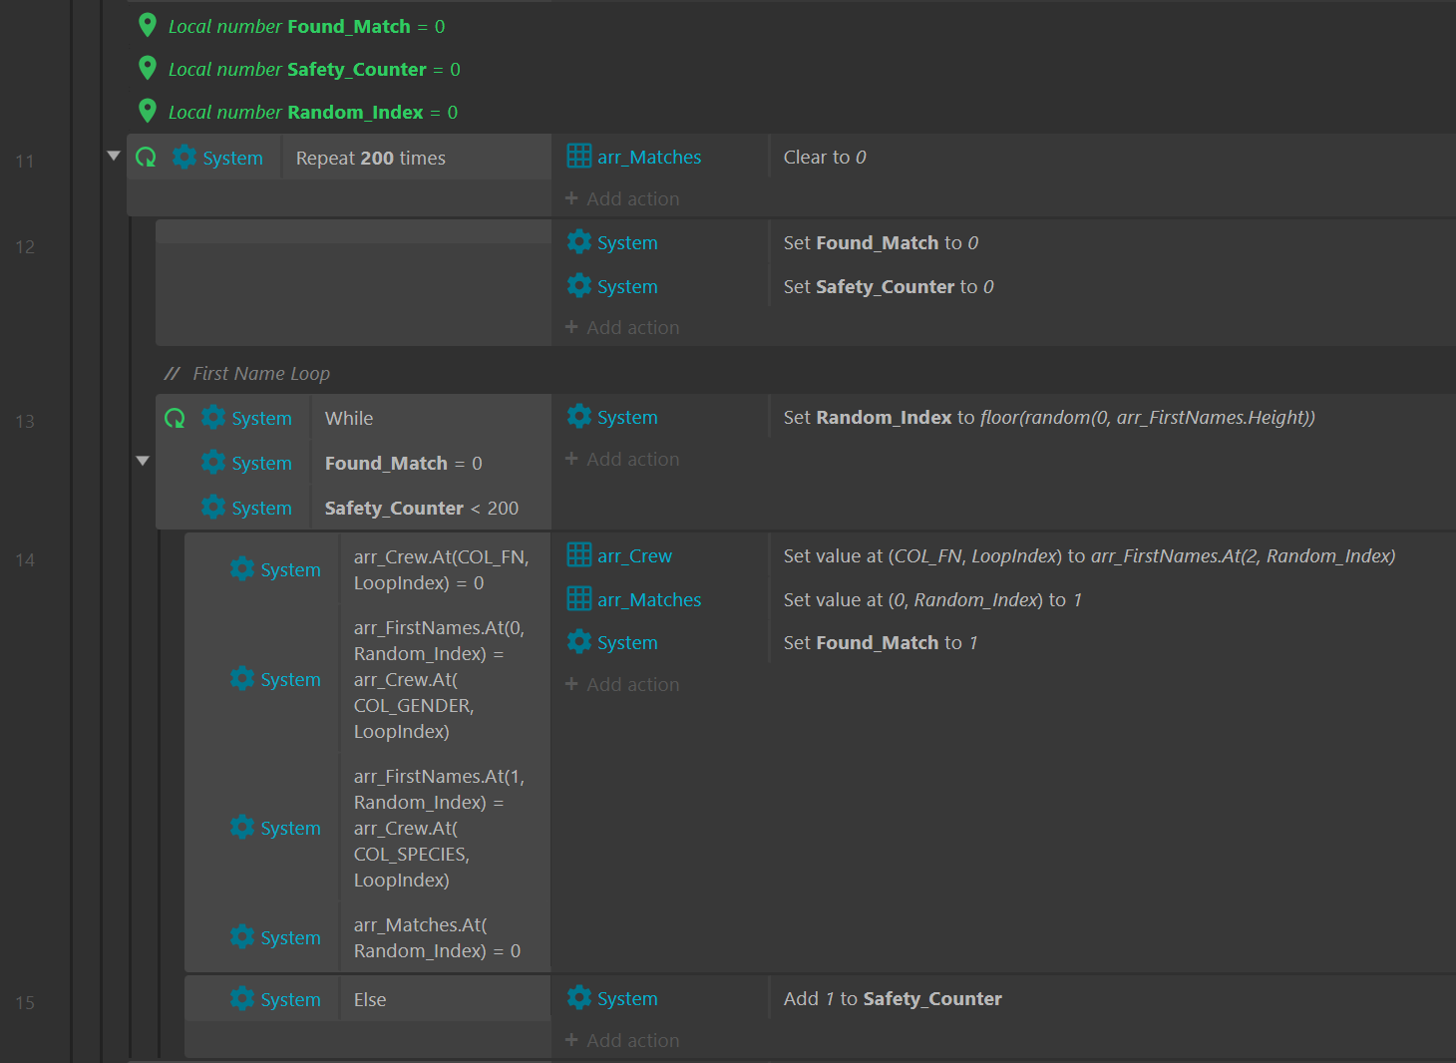Image resolution: width=1456 pixels, height=1063 pixels.
Task: Select the Clear to 0 action text
Action: tap(825, 157)
